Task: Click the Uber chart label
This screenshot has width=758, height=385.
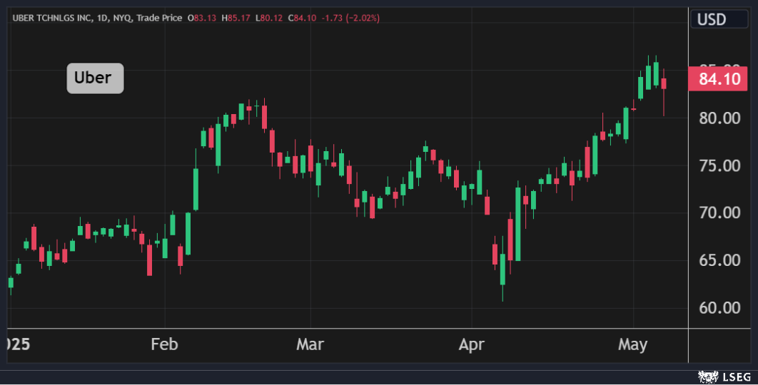Action: point(95,78)
